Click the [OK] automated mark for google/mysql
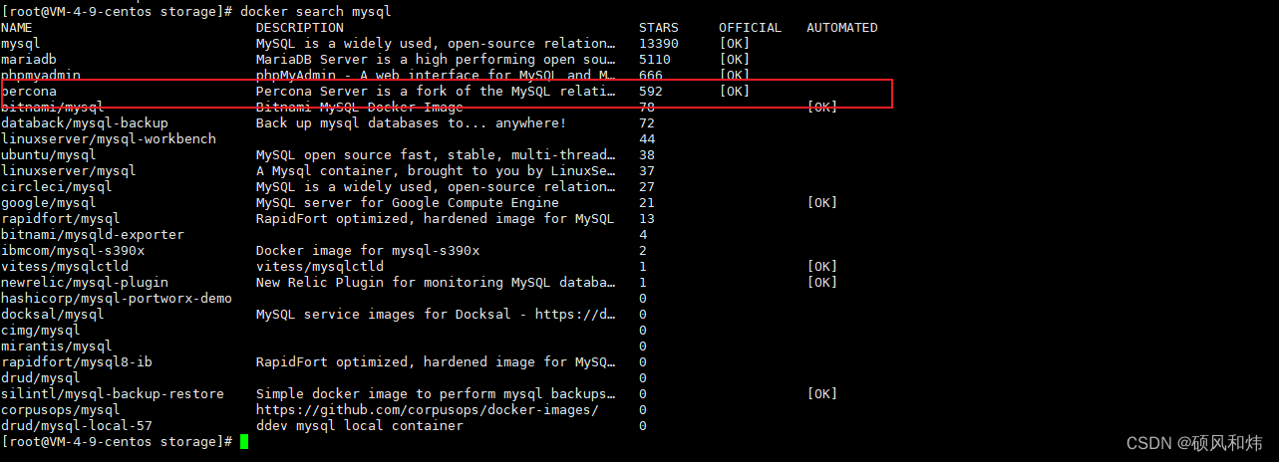The height and width of the screenshot is (462, 1279). (x=822, y=203)
